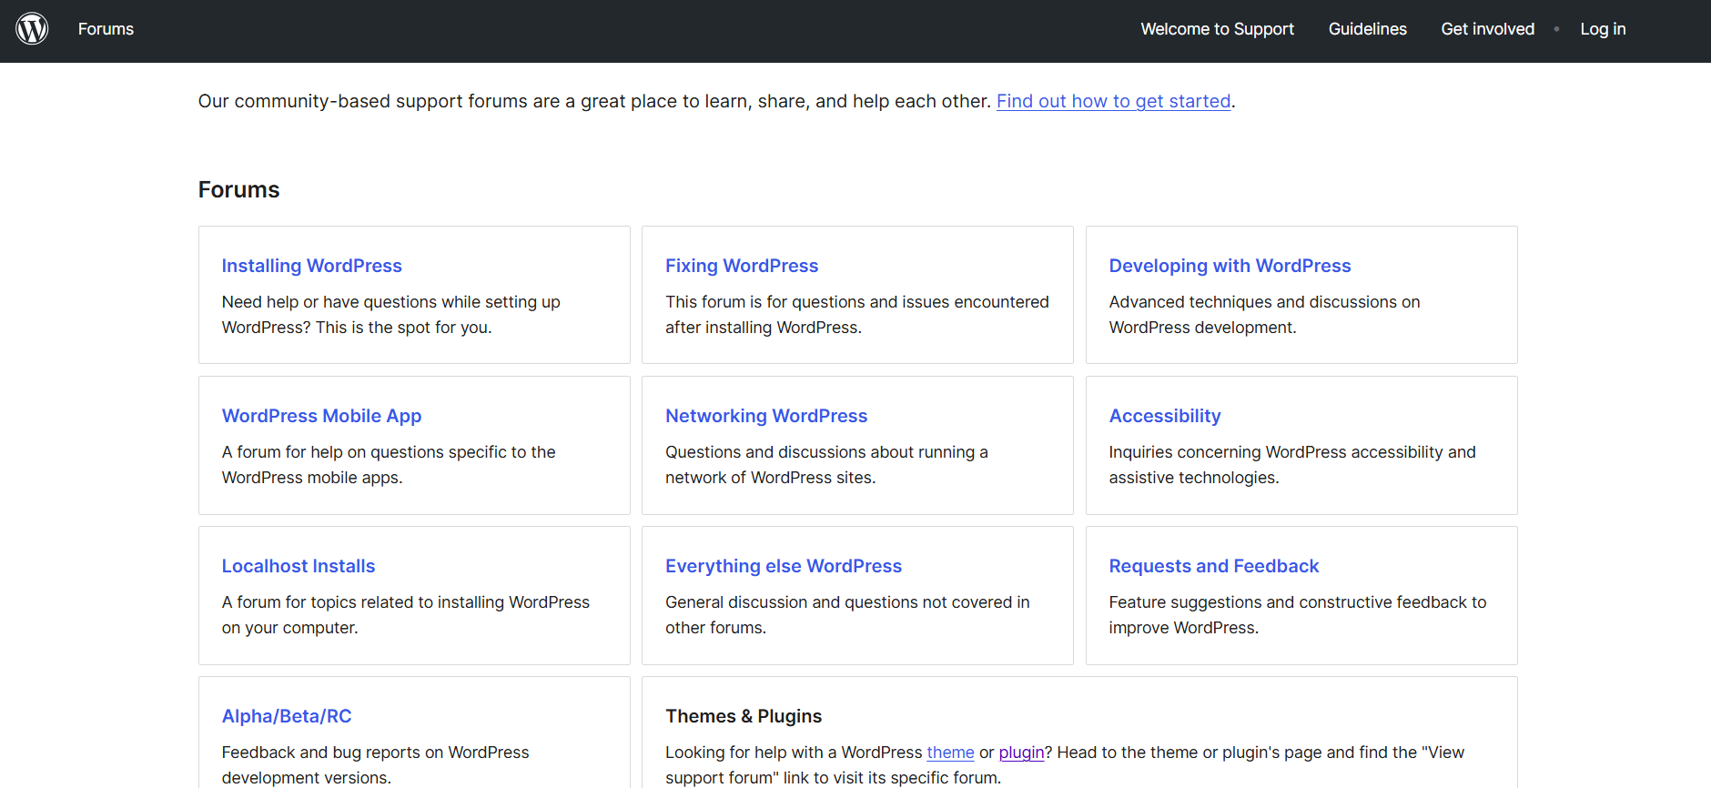This screenshot has height=788, width=1711.
Task: Open the Guidelines menu item
Action: 1367,29
